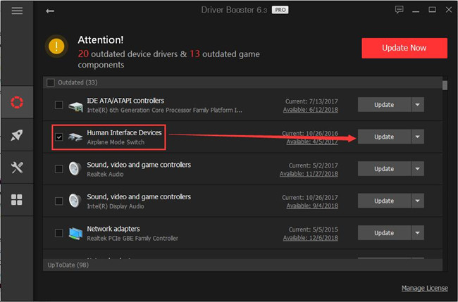The height and width of the screenshot is (302, 458).
Task: Check the IDE ATA/ATAPI controllers checkbox
Action: tap(58, 105)
